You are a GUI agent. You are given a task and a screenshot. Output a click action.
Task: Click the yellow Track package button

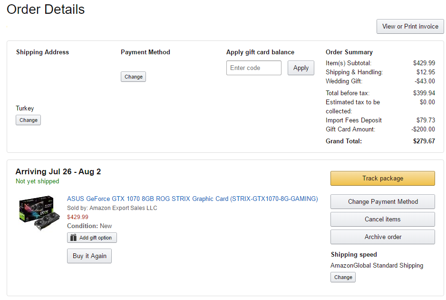click(383, 179)
